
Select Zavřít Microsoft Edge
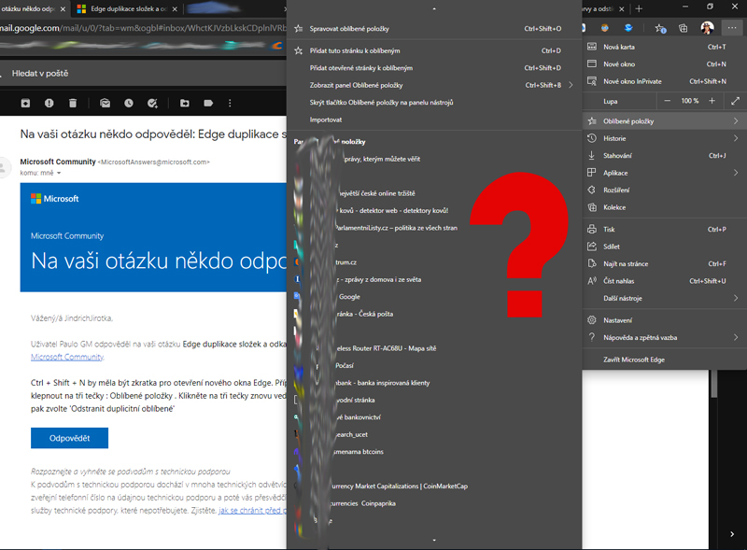[665, 360]
